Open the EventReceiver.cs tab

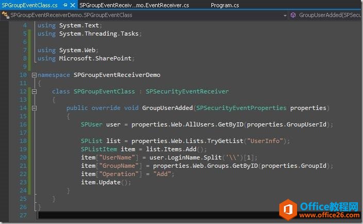pyautogui.click(x=134, y=5)
